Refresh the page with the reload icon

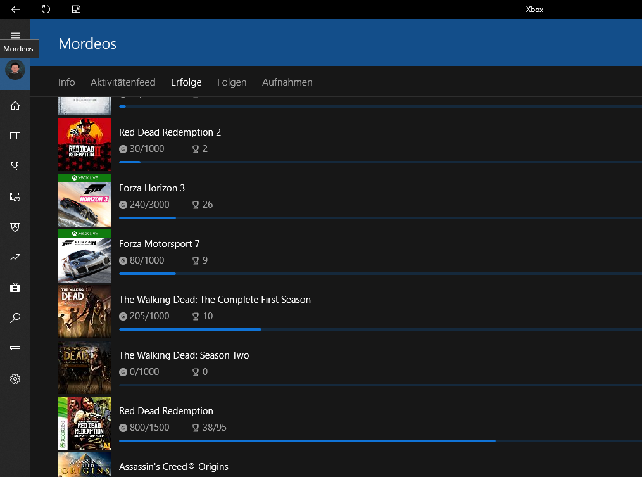point(46,9)
